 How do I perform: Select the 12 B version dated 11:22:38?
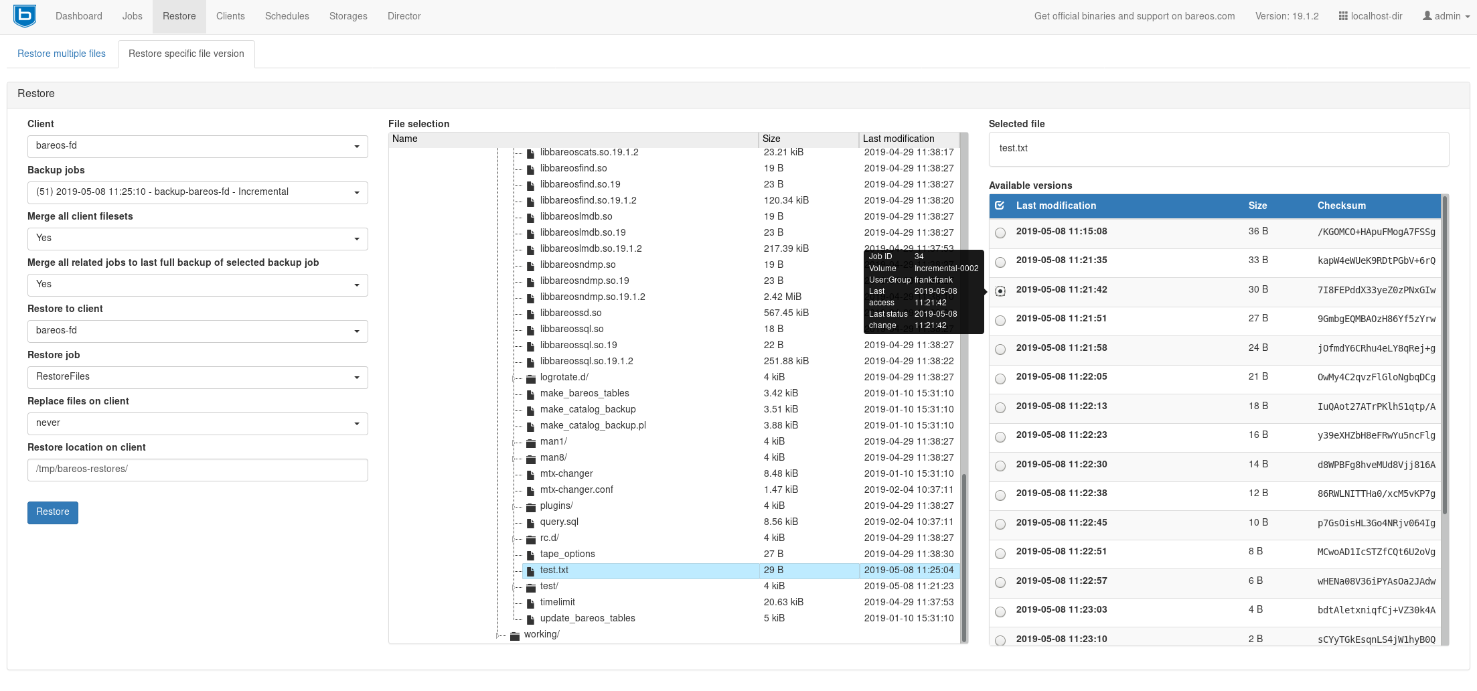[1000, 495]
